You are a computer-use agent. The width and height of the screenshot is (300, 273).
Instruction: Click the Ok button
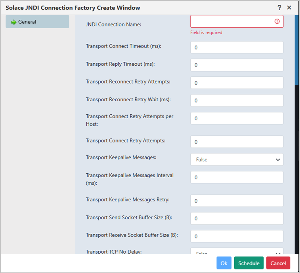click(224, 263)
